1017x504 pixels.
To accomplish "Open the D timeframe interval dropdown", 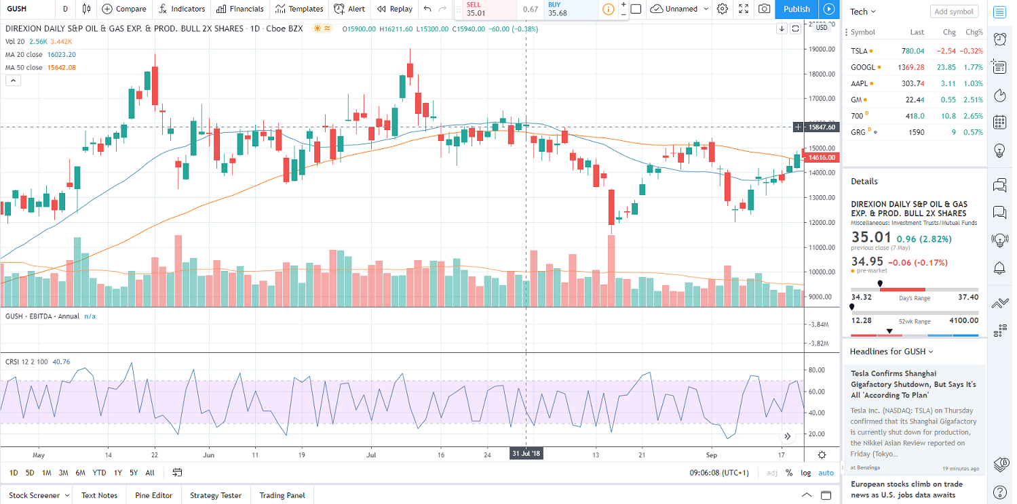I will click(x=65, y=9).
